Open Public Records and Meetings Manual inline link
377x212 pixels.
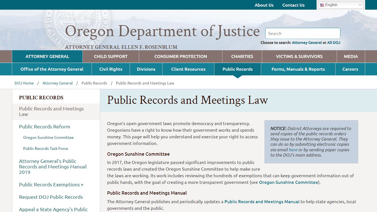point(262,202)
